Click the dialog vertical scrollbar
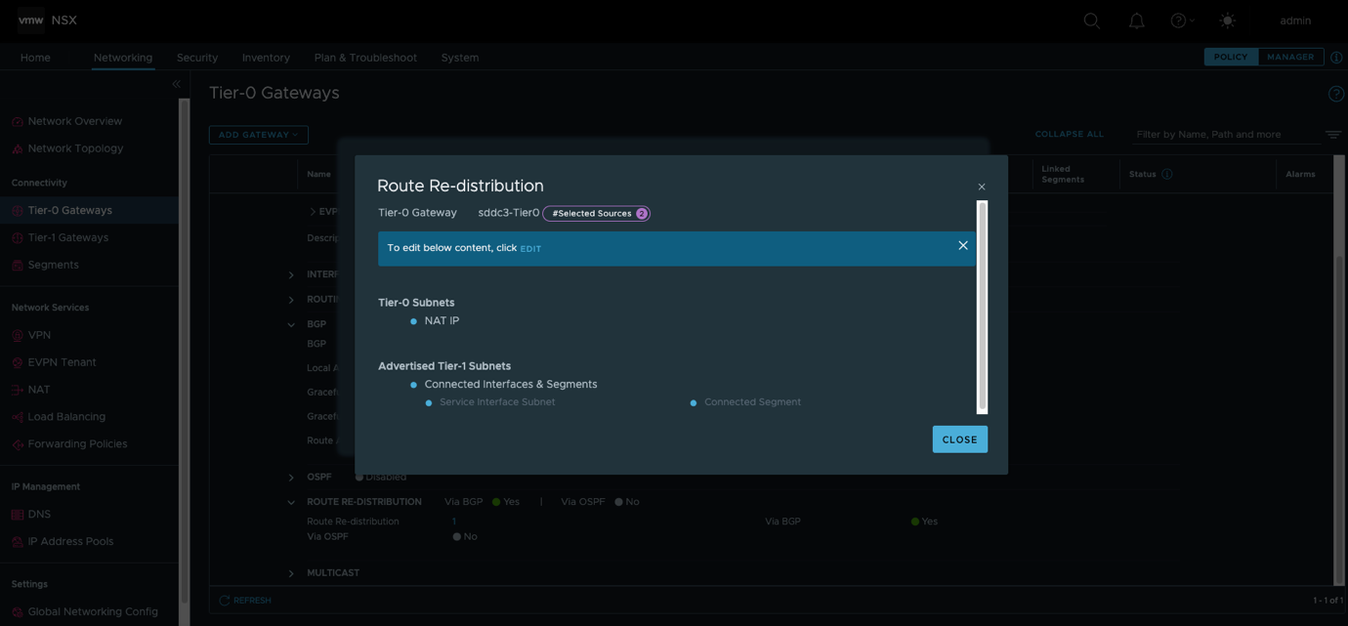1348x626 pixels. (x=983, y=307)
